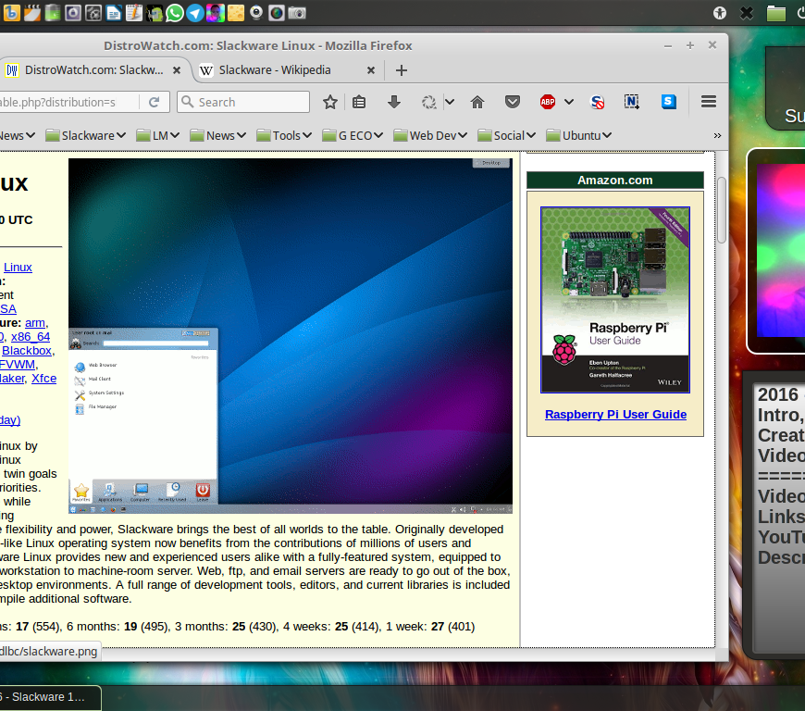Click the reload page button
The width and height of the screenshot is (805, 711).
click(x=154, y=102)
